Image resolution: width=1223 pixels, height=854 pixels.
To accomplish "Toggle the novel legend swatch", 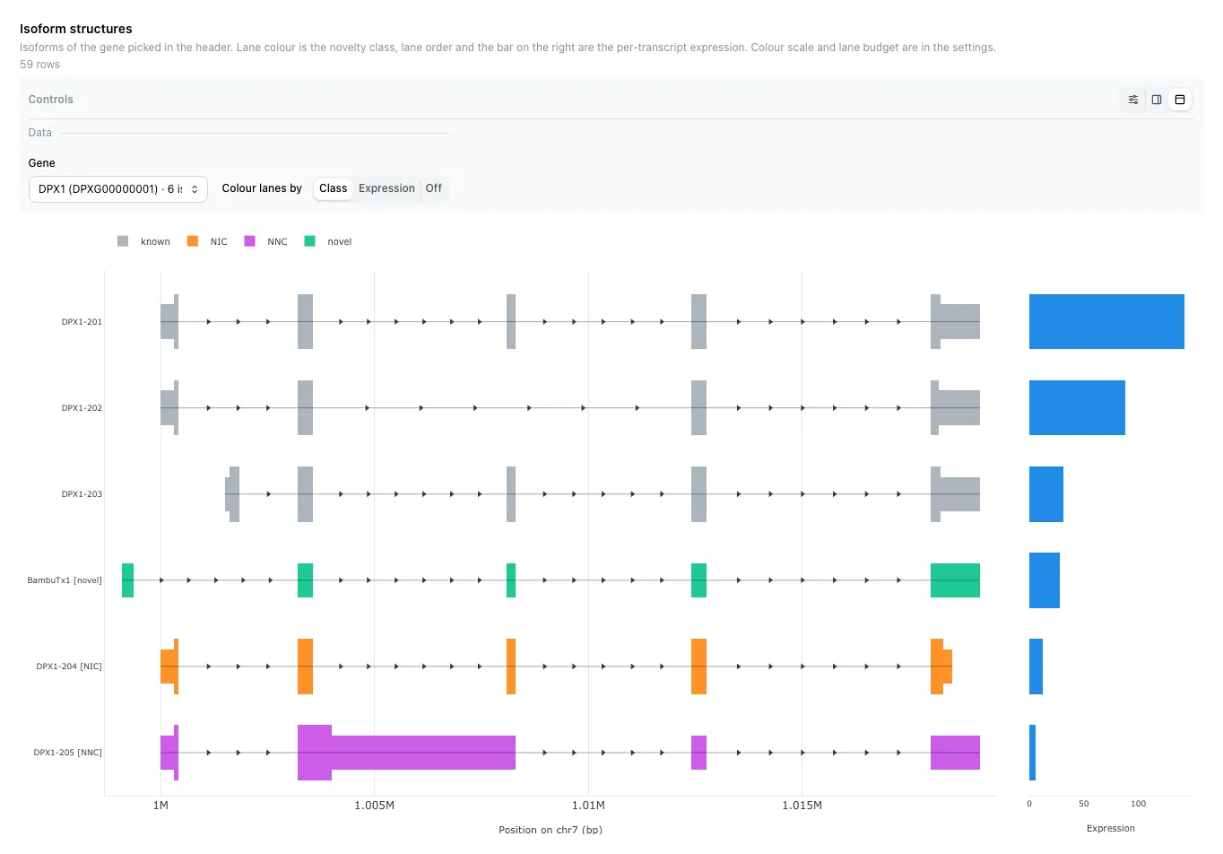I will click(310, 241).
